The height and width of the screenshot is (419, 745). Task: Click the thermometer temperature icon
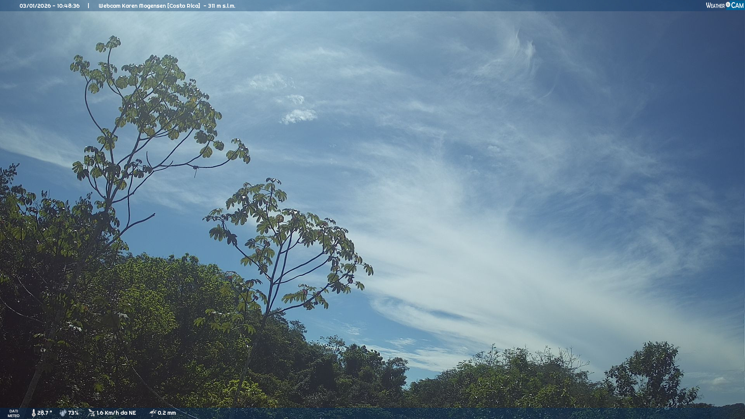click(x=33, y=413)
